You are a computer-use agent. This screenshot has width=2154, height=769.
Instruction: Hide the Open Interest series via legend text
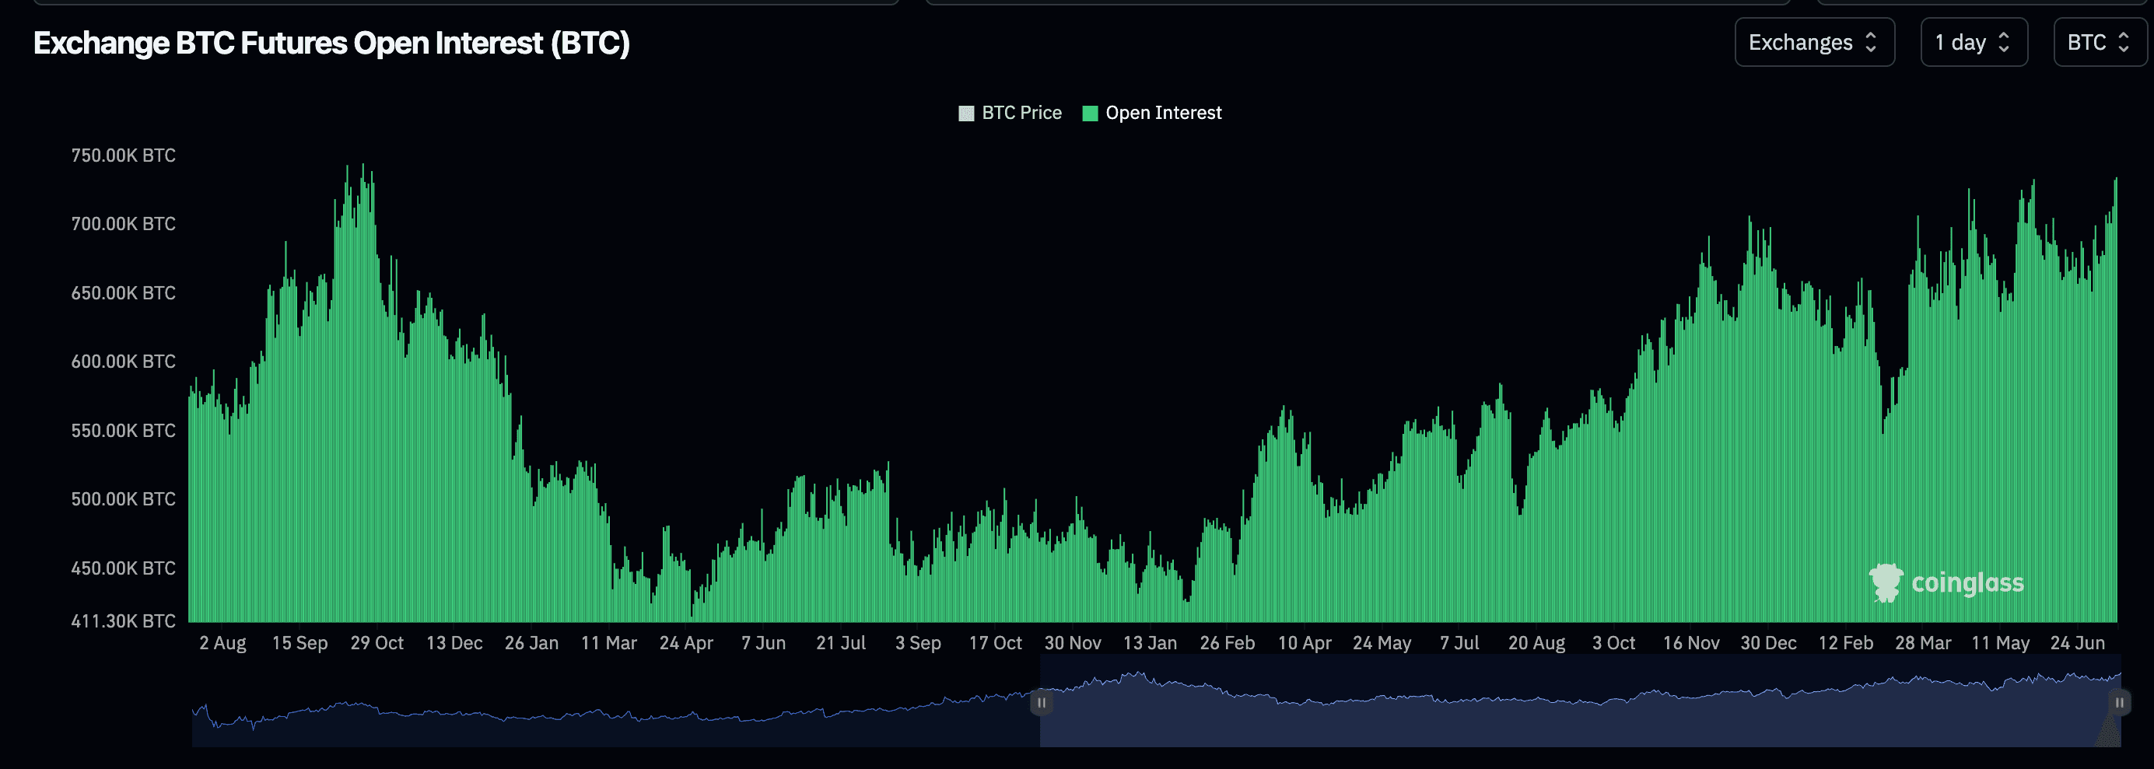click(x=1163, y=113)
